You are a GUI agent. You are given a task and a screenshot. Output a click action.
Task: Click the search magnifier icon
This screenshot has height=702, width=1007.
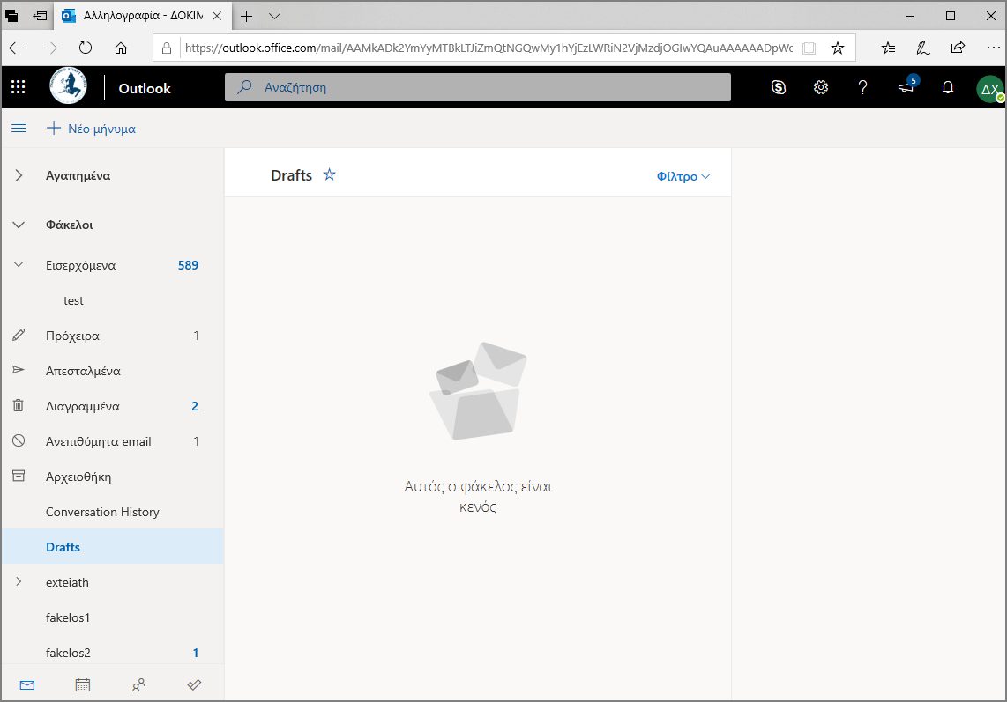point(244,87)
